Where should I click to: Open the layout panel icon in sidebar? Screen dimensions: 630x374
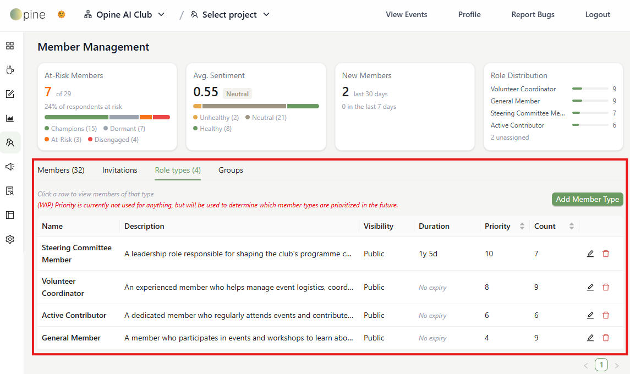click(x=10, y=215)
